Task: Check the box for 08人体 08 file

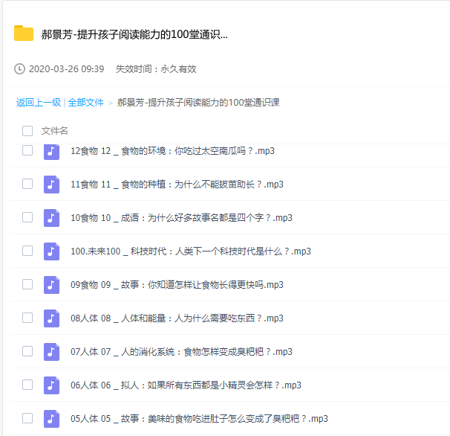Action: 27,318
